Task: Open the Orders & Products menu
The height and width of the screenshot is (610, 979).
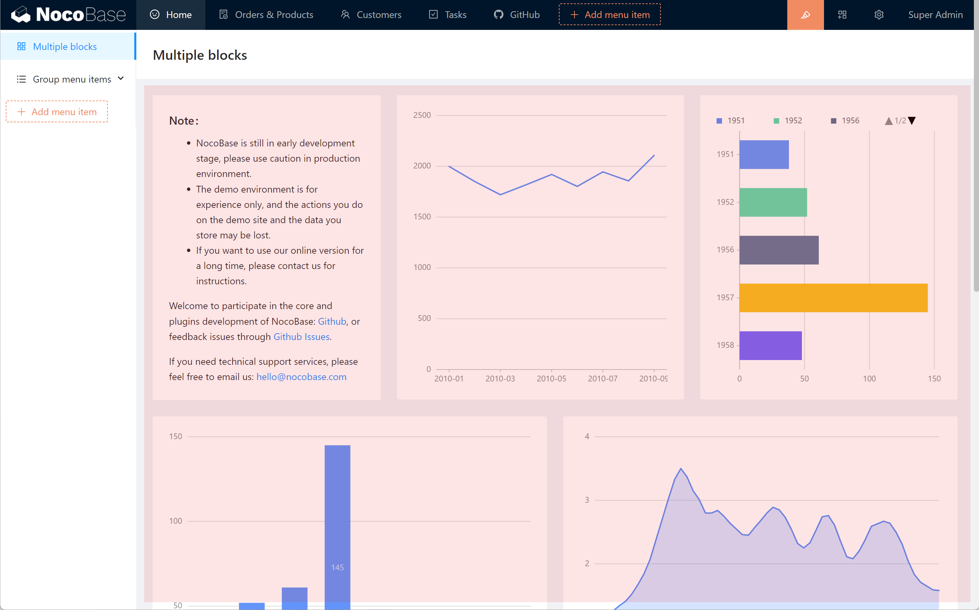Action: [x=274, y=15]
